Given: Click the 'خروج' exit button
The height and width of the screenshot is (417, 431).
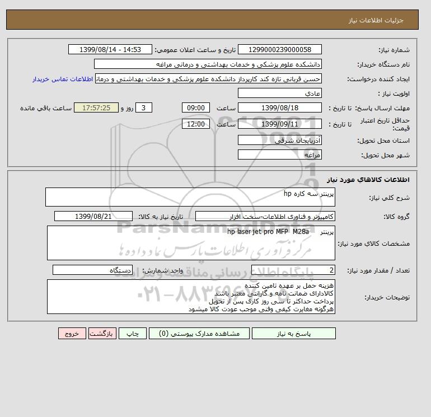Looking at the screenshot, I should pos(72,333).
